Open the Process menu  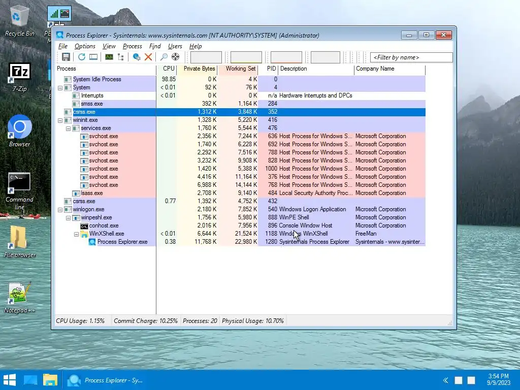click(133, 46)
